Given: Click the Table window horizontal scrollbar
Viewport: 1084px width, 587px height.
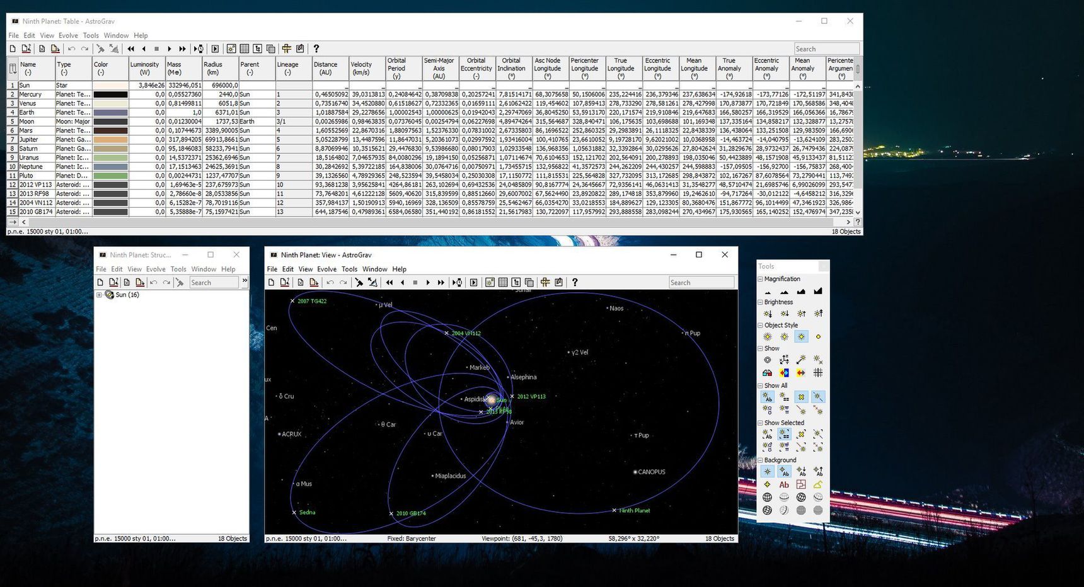Looking at the screenshot, I should point(435,222).
